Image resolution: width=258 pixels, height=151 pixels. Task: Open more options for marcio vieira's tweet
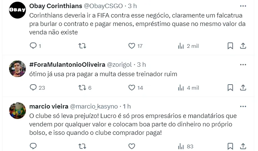[x=243, y=106]
